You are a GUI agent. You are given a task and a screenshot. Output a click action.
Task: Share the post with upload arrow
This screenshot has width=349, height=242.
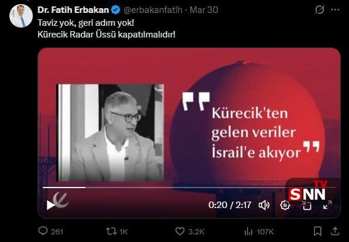(x=335, y=231)
